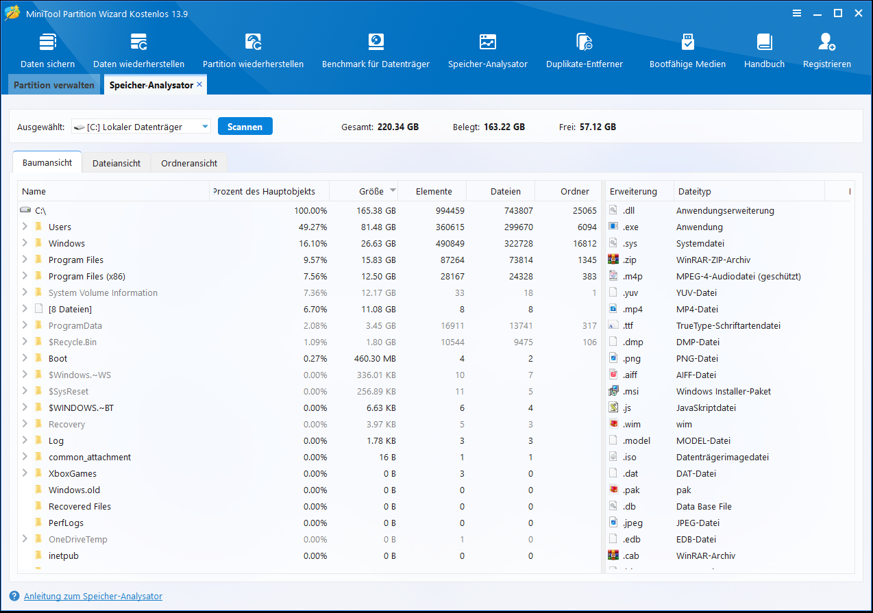
Task: Expand the OneDriveTemp folder
Action: pyautogui.click(x=25, y=539)
